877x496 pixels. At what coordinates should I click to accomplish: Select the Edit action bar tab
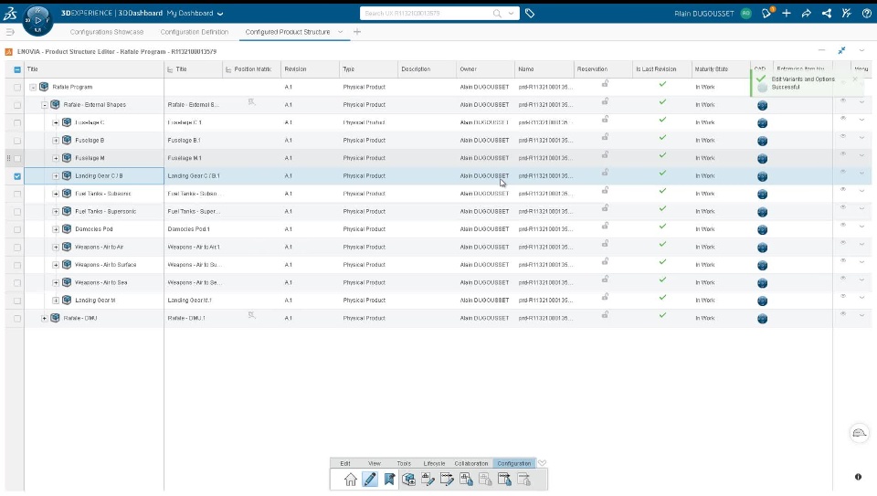coord(345,463)
